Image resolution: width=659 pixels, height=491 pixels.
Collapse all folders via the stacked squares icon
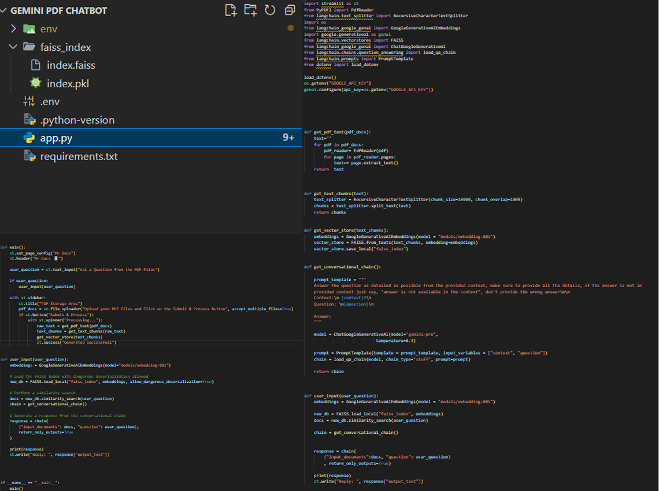[x=290, y=10]
